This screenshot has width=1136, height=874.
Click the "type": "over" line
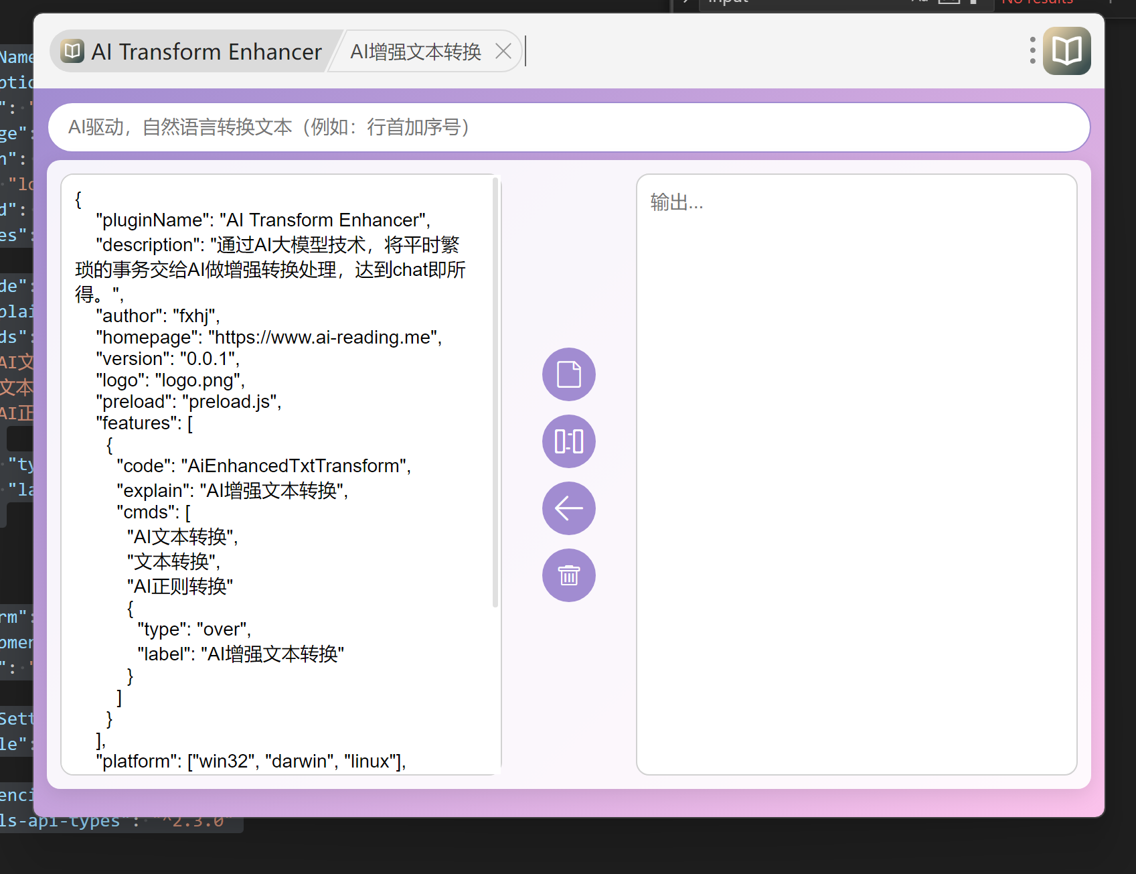pos(194,630)
